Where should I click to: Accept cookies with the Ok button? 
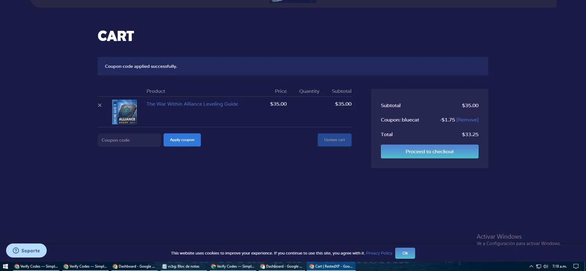click(405, 253)
